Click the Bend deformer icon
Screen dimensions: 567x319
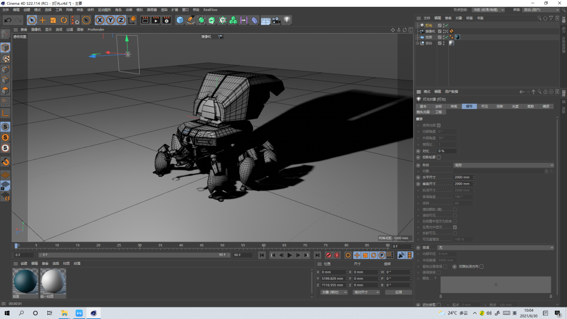255,20
